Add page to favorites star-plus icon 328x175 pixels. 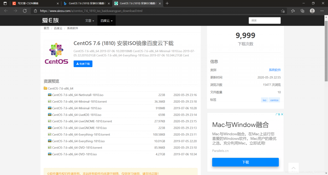tap(283, 11)
